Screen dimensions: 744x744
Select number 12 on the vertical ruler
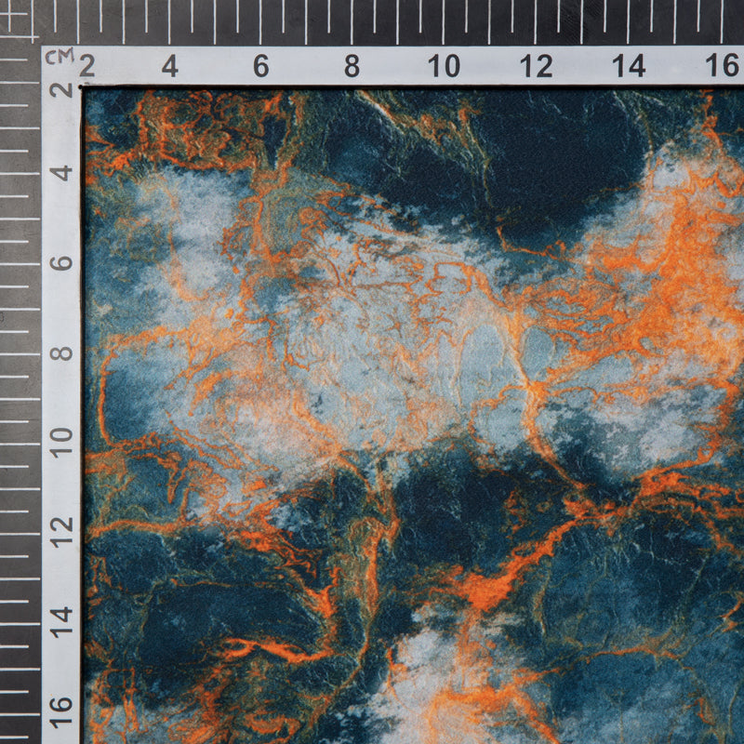click(x=61, y=532)
